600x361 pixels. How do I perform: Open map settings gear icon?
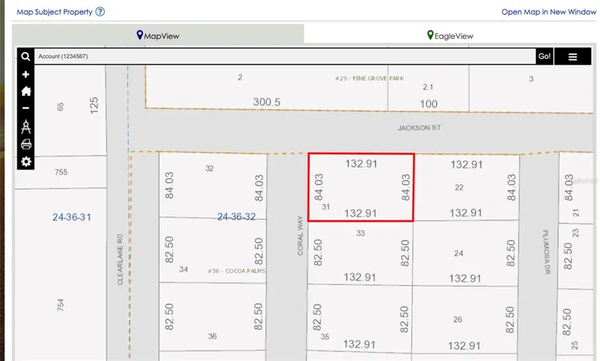[26, 162]
